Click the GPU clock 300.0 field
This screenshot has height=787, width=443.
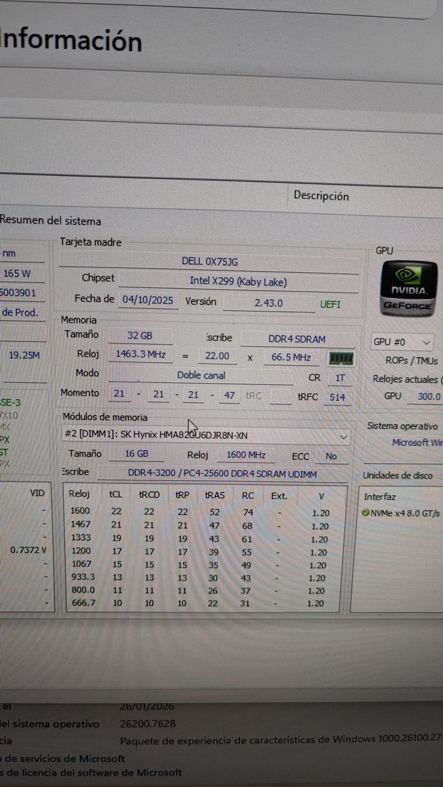coord(426,397)
